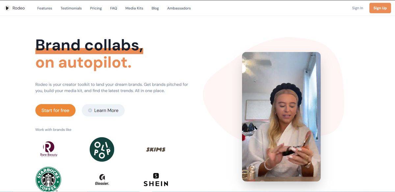The image size is (395, 192).
Task: Click the Sign In link
Action: [x=357, y=8]
